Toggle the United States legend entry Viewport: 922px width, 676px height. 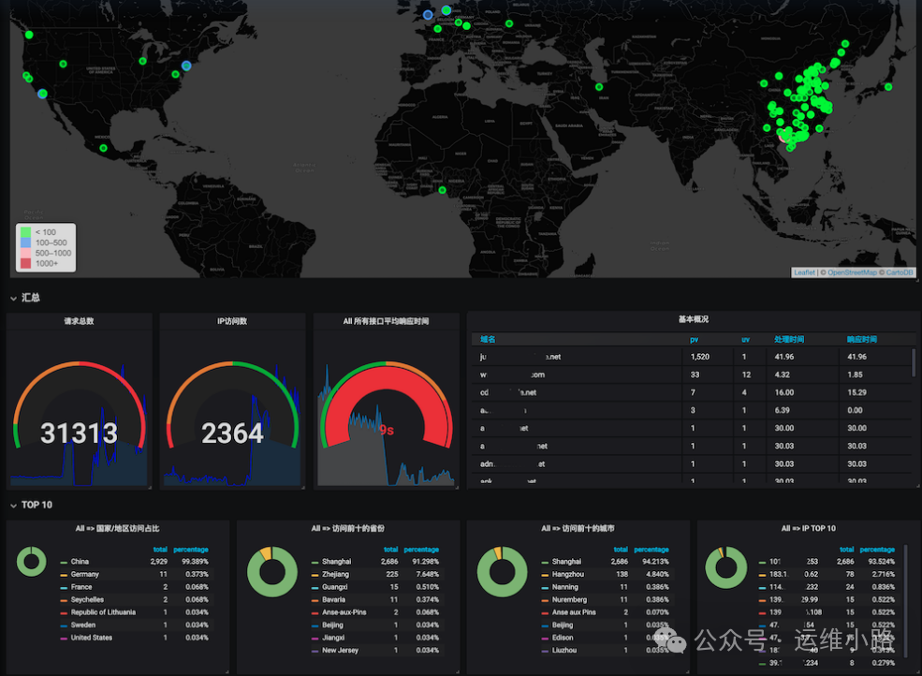(91, 638)
